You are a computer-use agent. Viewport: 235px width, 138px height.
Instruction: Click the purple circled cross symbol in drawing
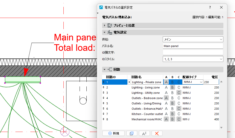click(x=65, y=132)
